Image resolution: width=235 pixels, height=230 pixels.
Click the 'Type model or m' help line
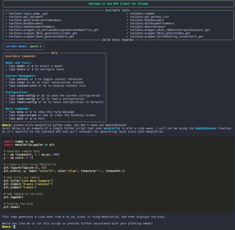point(34,66)
